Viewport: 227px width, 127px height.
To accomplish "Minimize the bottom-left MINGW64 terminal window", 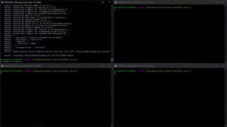I will point(96,66).
